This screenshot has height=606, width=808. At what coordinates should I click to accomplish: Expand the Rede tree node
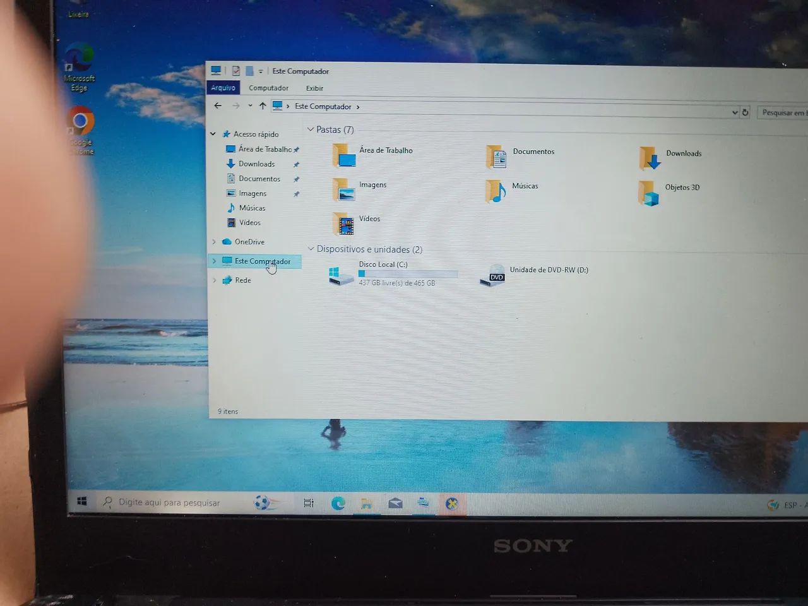click(214, 280)
